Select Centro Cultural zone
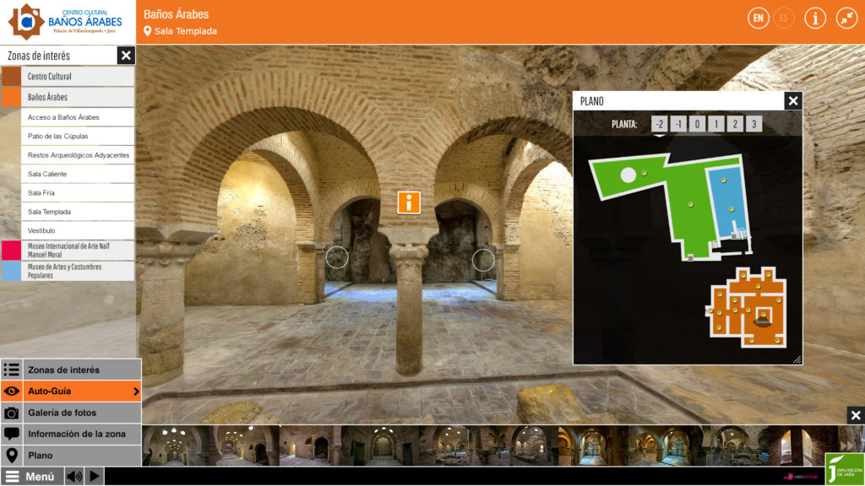 [x=77, y=76]
